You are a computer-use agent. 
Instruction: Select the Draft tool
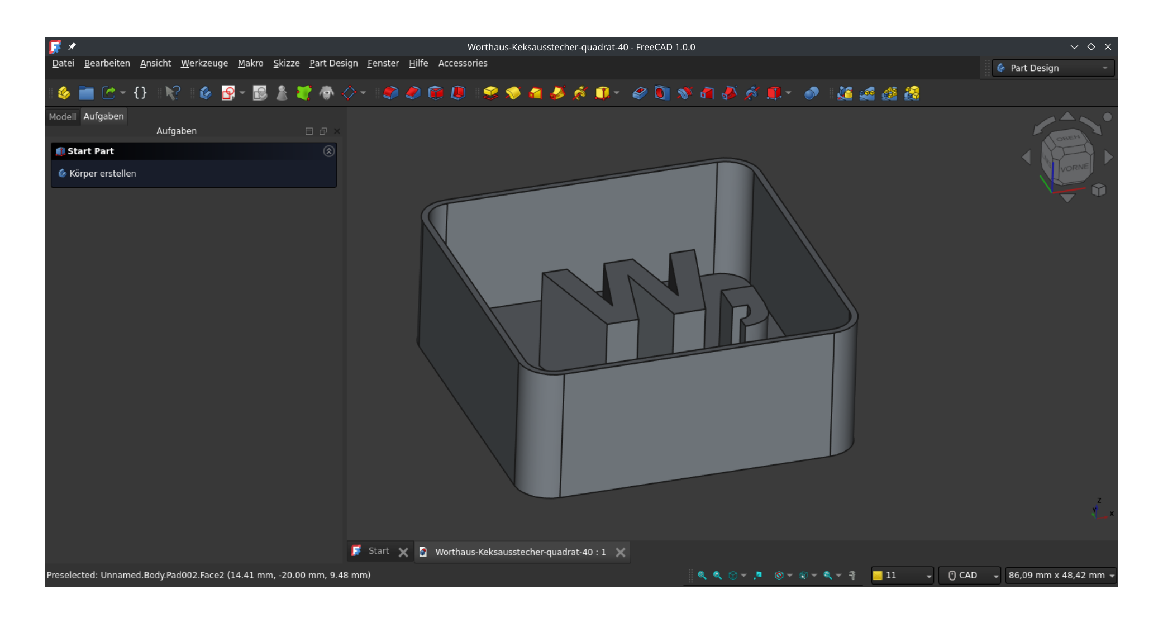tap(435, 93)
